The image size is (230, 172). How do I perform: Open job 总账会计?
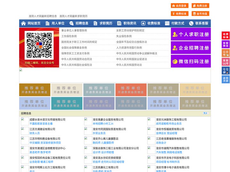point(161,143)
